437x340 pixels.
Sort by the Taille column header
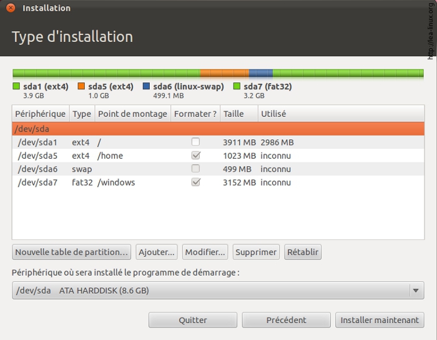(x=233, y=114)
